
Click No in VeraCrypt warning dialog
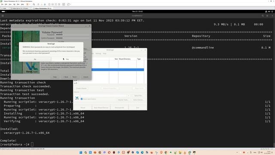tap(35, 59)
